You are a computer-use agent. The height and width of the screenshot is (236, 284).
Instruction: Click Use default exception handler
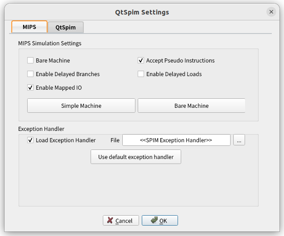click(x=136, y=157)
